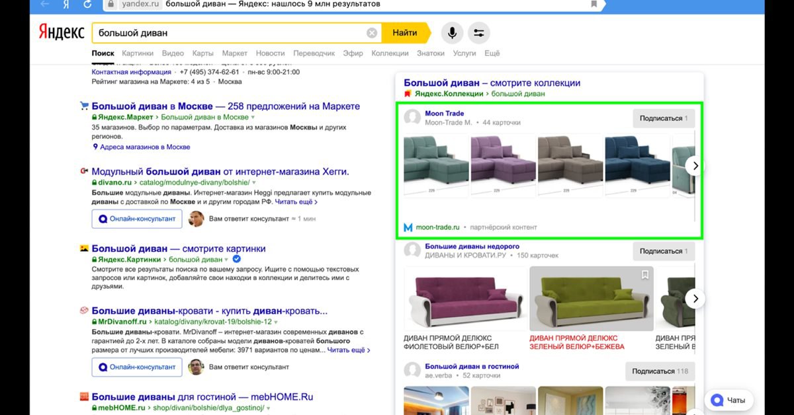Click the mebHOME favicon icon

[x=84, y=397]
